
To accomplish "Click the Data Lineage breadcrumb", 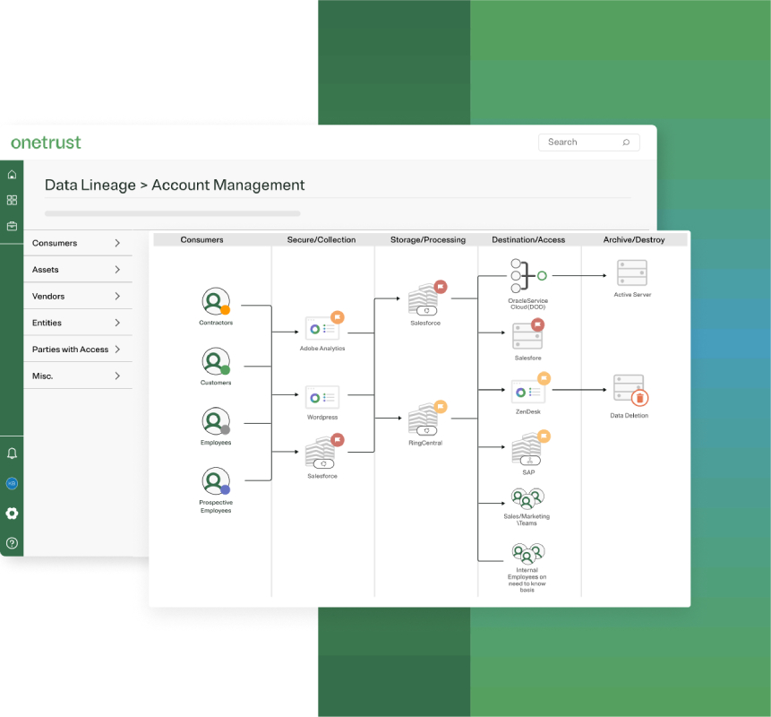I will (x=90, y=185).
